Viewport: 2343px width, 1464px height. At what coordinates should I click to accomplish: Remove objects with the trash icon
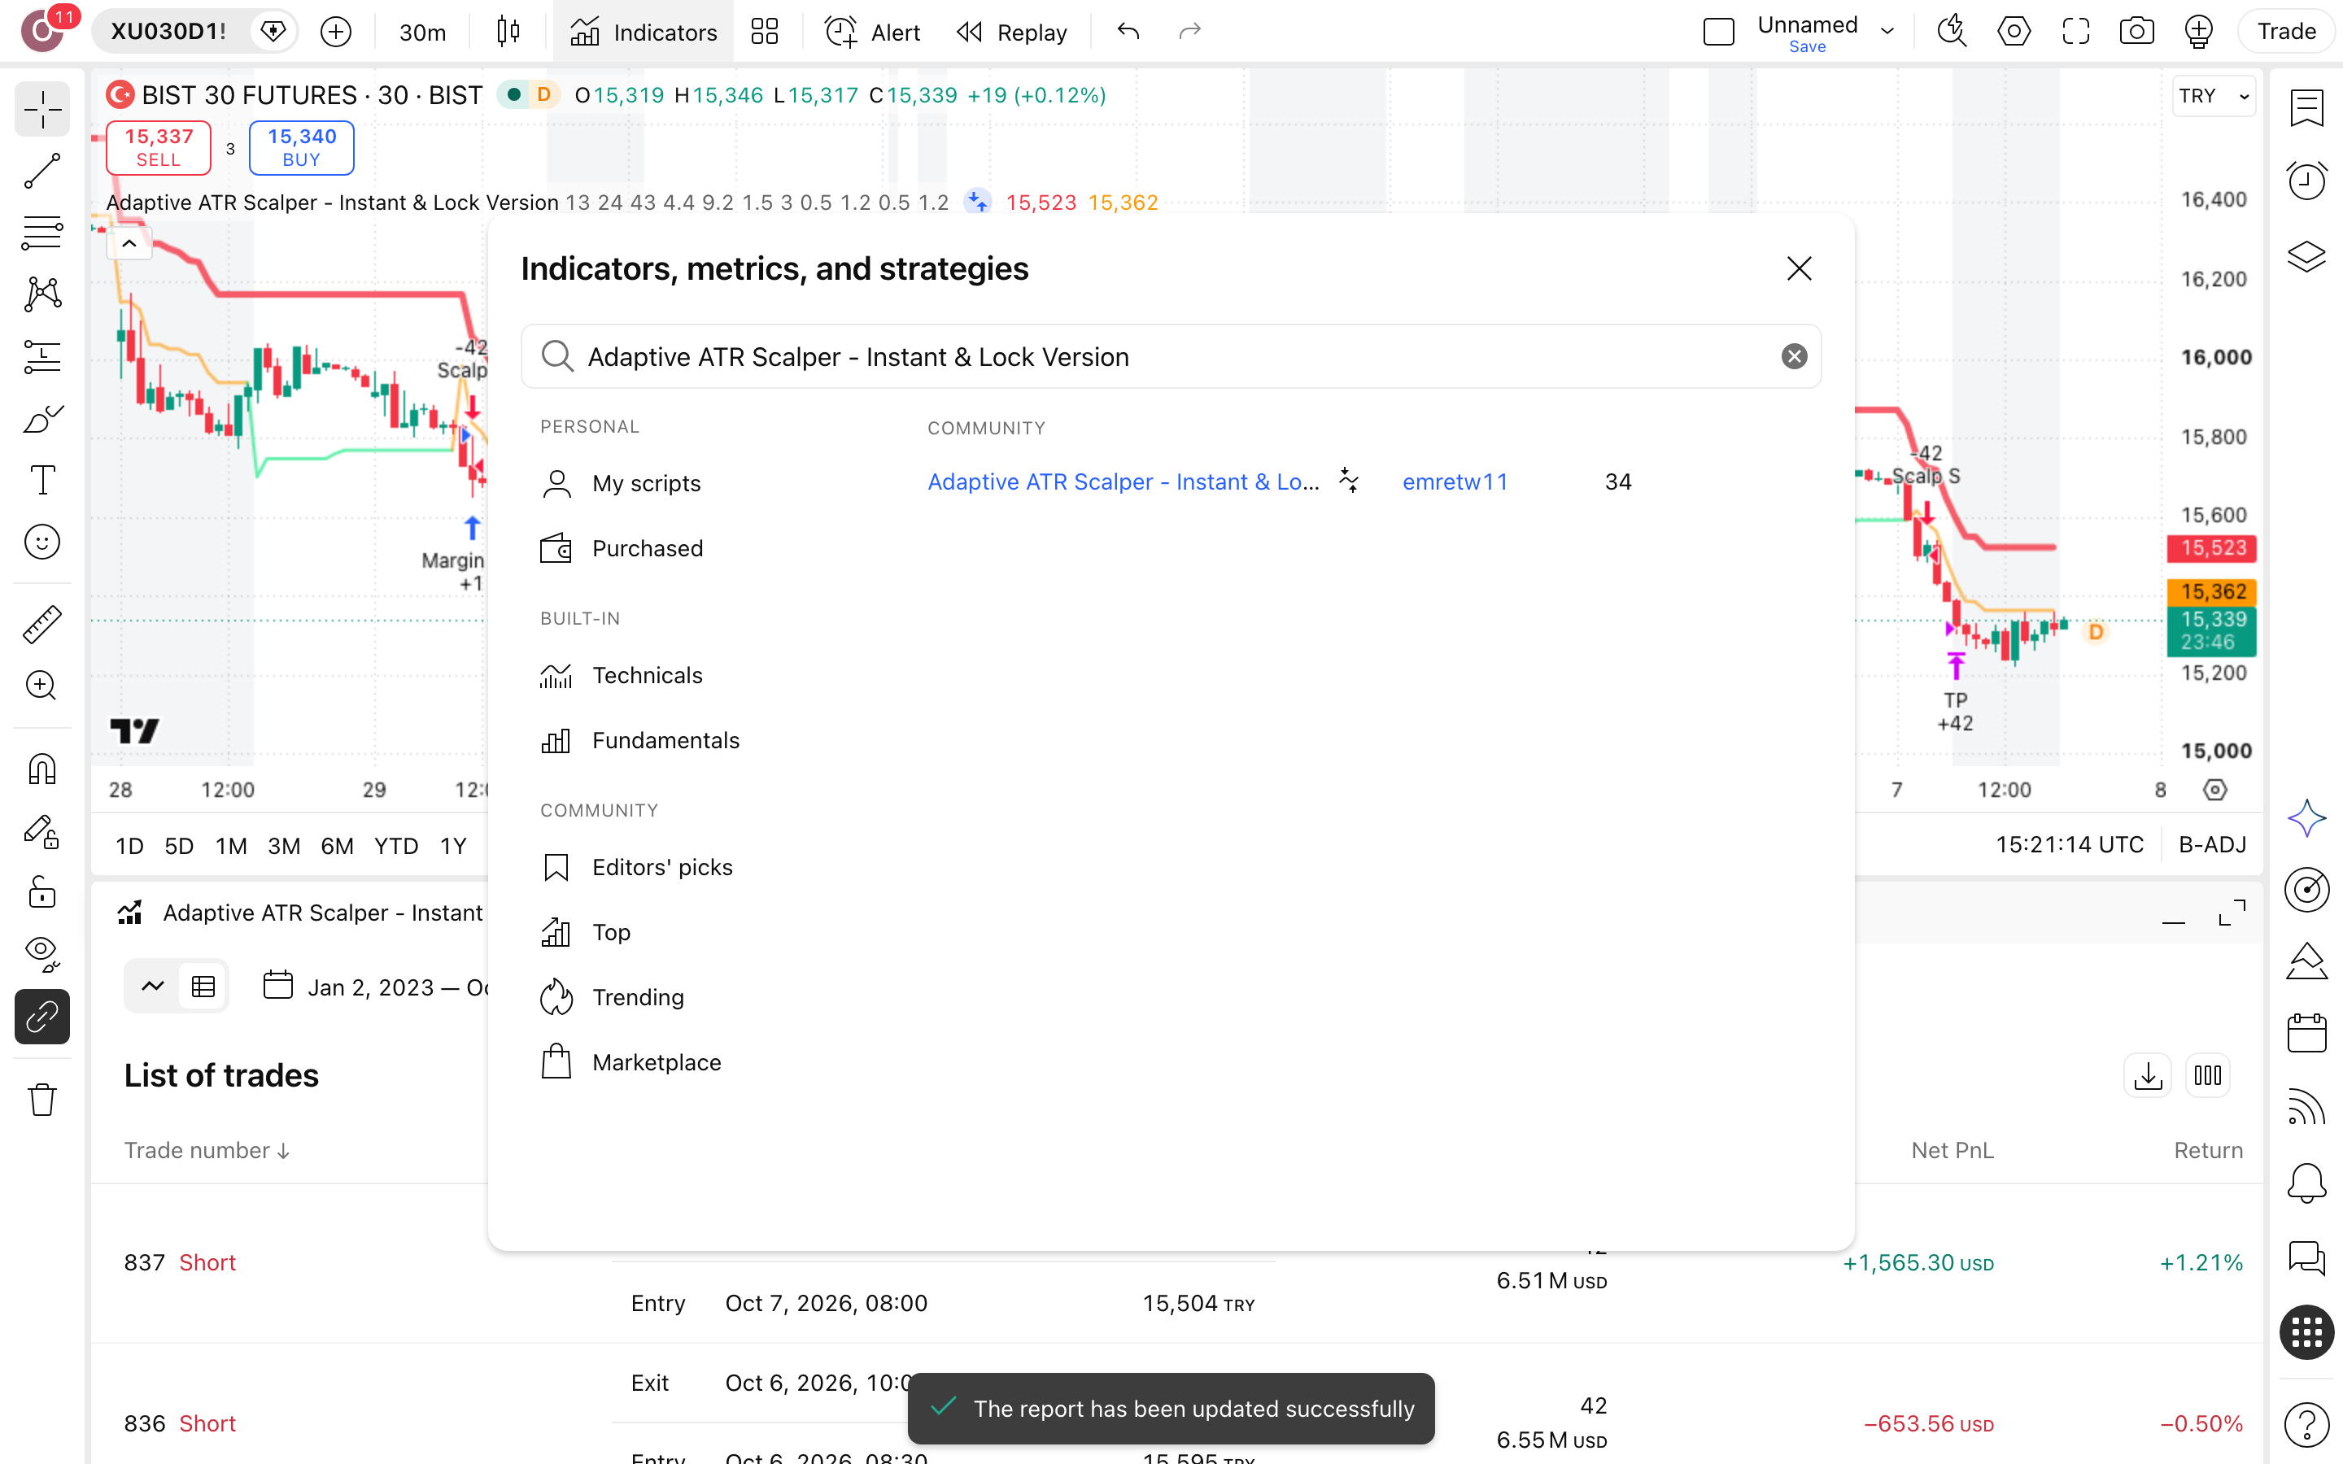(x=41, y=1099)
